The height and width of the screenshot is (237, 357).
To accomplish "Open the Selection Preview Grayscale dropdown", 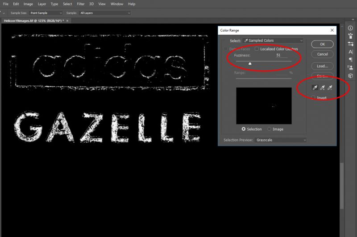I will pyautogui.click(x=281, y=140).
